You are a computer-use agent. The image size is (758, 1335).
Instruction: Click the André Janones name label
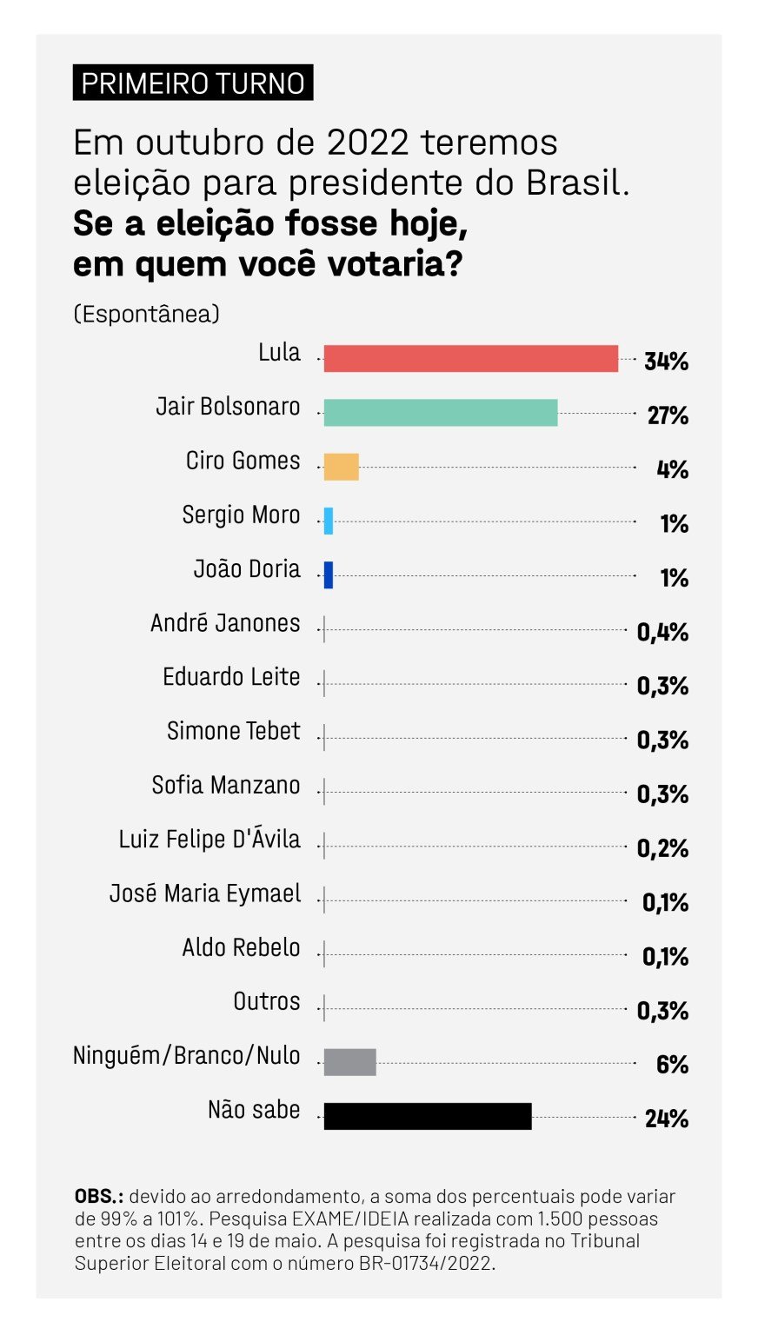click(x=225, y=623)
